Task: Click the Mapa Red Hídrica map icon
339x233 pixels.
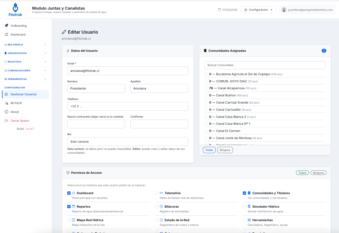Action: [74, 220]
